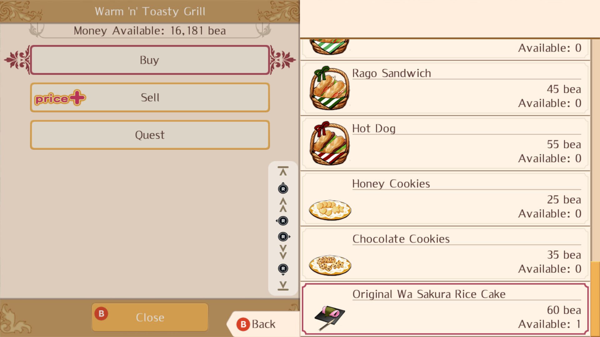This screenshot has width=600, height=337.
Task: Select the Sell menu option
Action: click(150, 97)
